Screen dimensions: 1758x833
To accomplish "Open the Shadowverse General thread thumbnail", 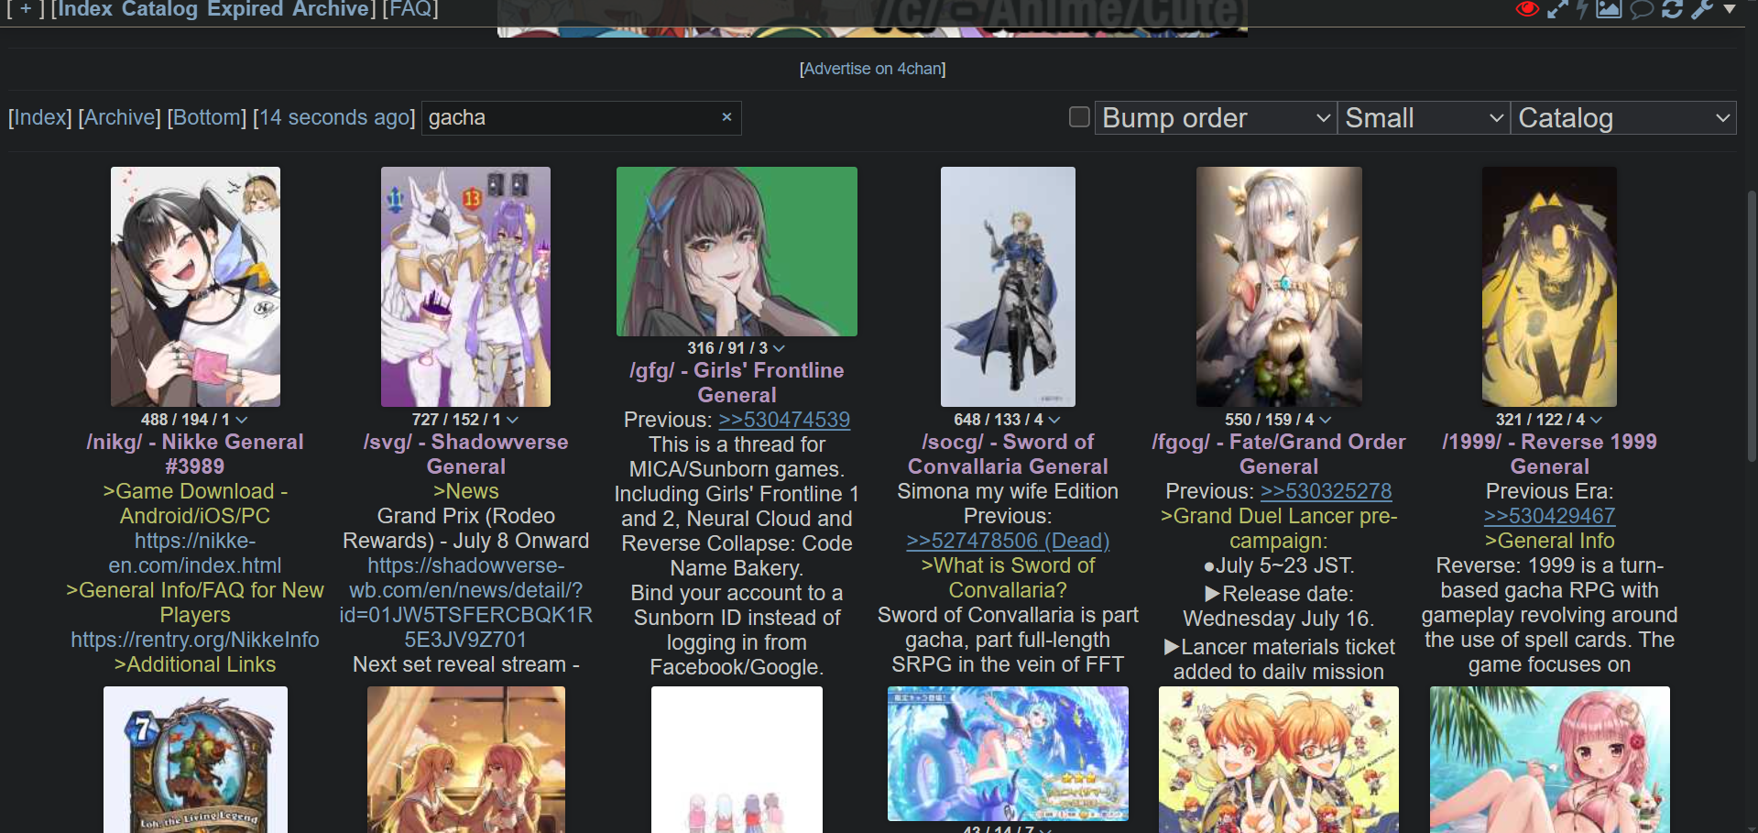I will [x=465, y=286].
